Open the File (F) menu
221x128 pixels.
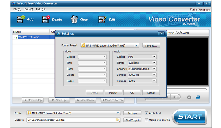(x=17, y=9)
